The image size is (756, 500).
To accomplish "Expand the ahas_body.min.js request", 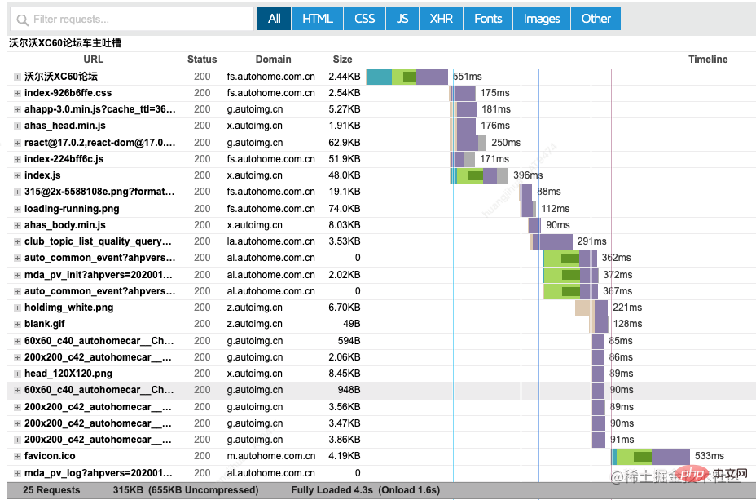I will (x=17, y=225).
